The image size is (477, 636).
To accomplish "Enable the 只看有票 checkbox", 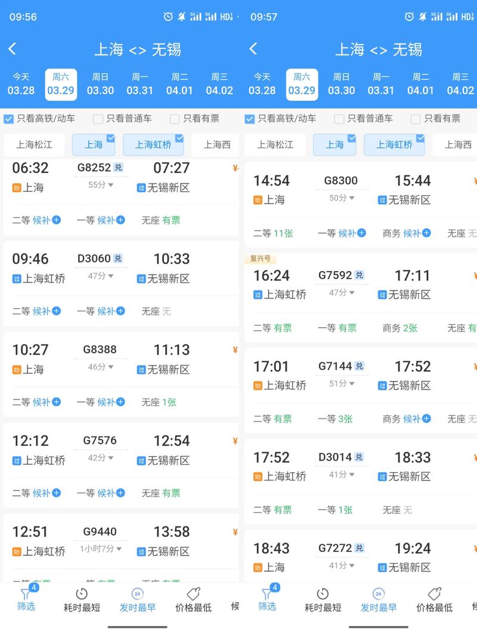I will [175, 119].
